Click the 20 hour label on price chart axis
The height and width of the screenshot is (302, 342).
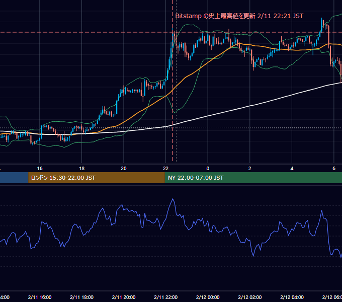pyautogui.click(x=124, y=169)
